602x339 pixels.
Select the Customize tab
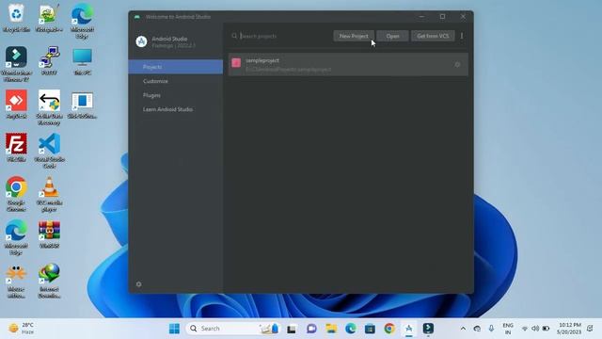pyautogui.click(x=176, y=81)
